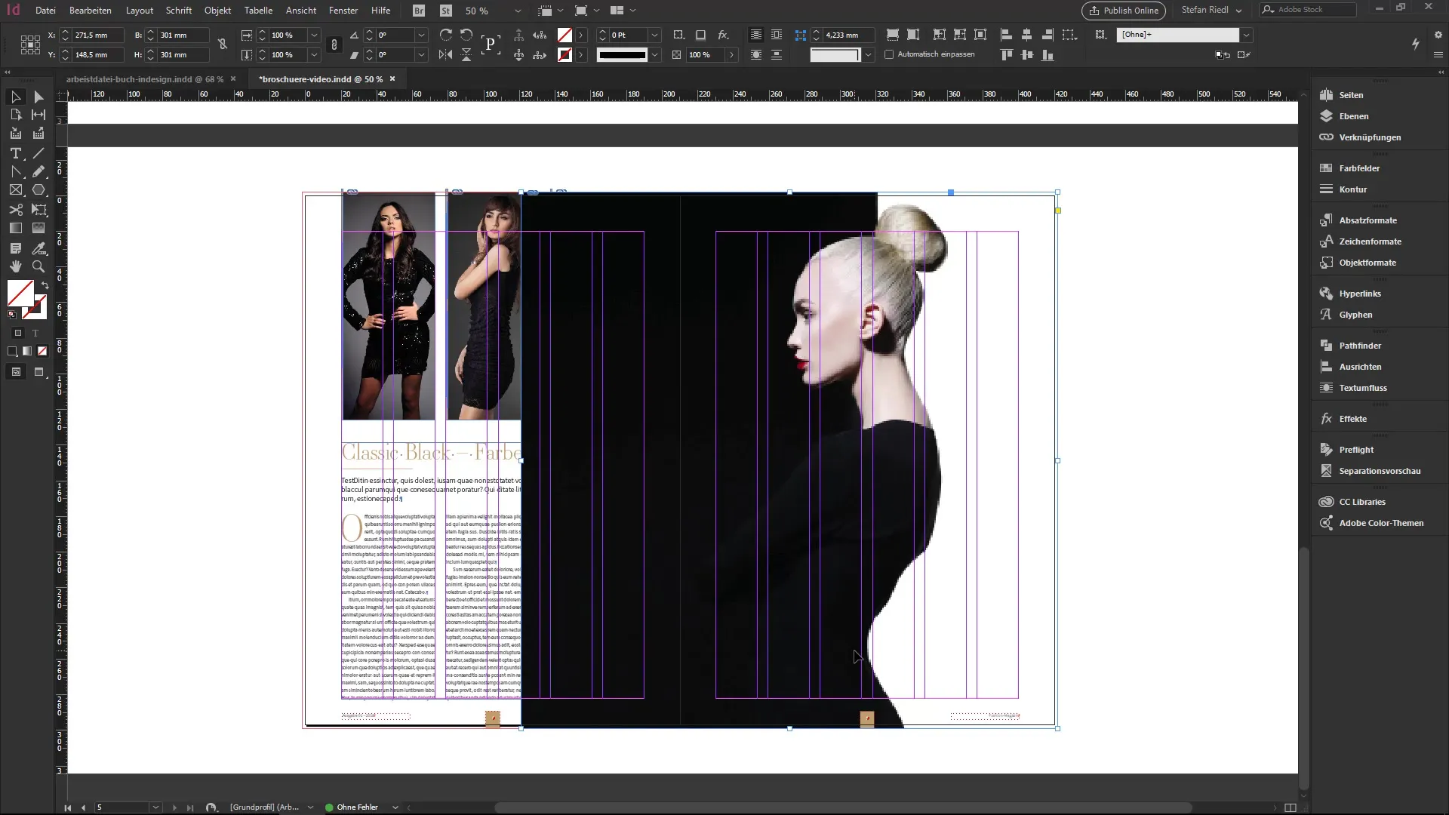This screenshot has height=815, width=1449.
Task: Select the Eyedropper tool
Action: [x=38, y=248]
